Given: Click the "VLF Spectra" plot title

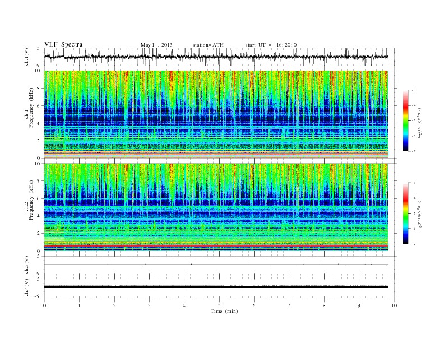Looking at the screenshot, I should tap(63, 44).
